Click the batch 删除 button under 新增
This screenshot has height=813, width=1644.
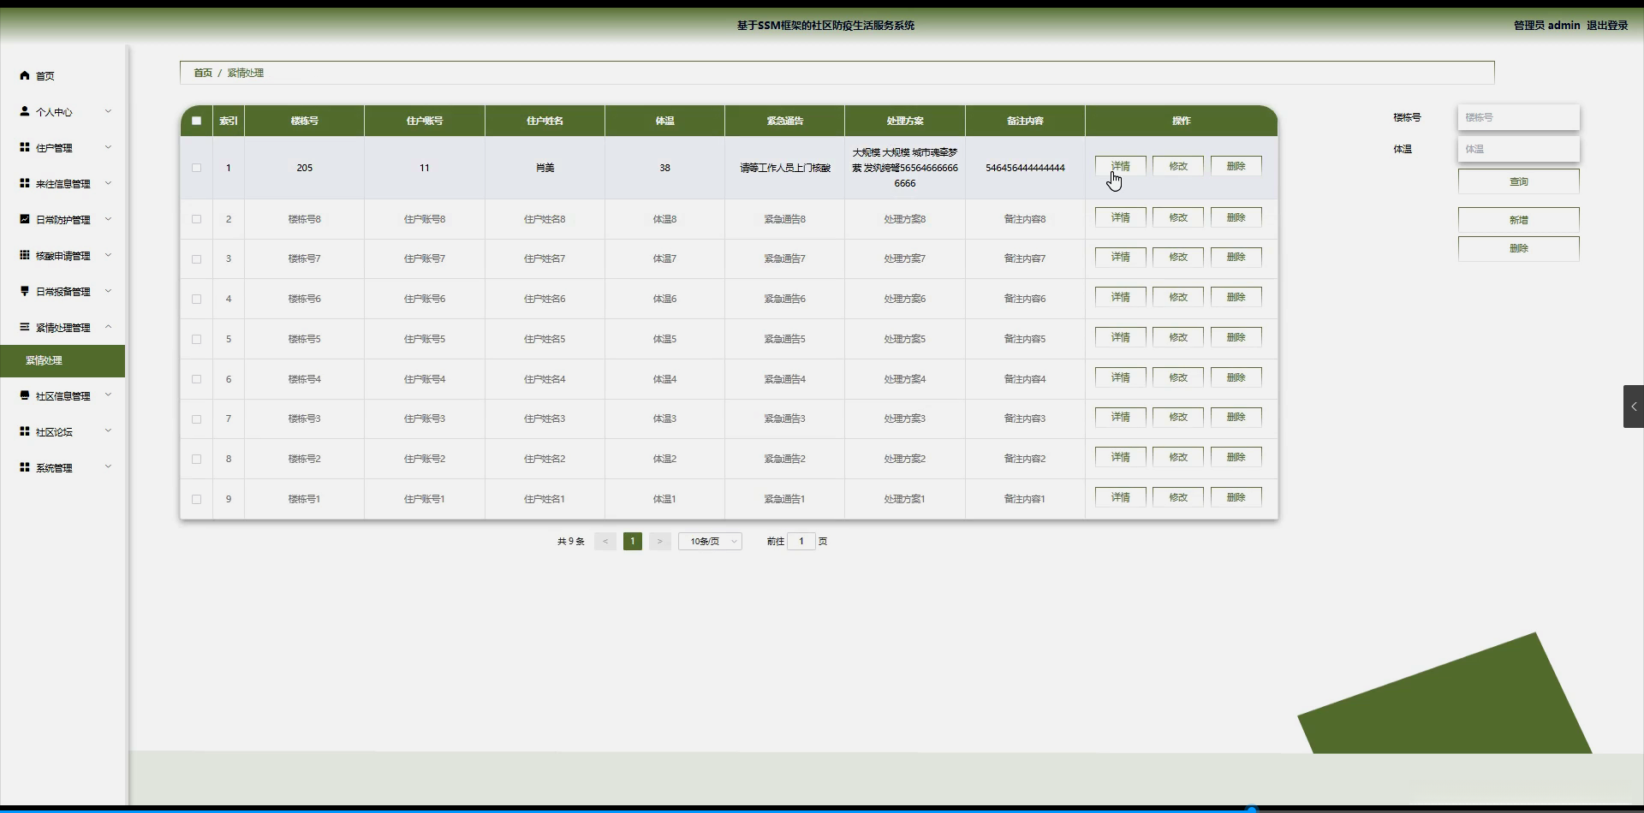1519,248
